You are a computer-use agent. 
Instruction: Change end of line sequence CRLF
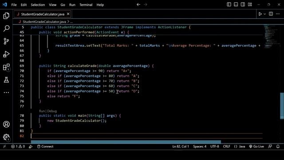(x=227, y=146)
